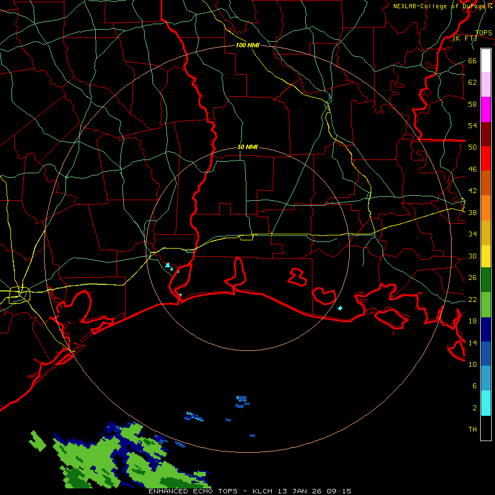
Task: Click the '62' legend value
Action: tap(472, 82)
